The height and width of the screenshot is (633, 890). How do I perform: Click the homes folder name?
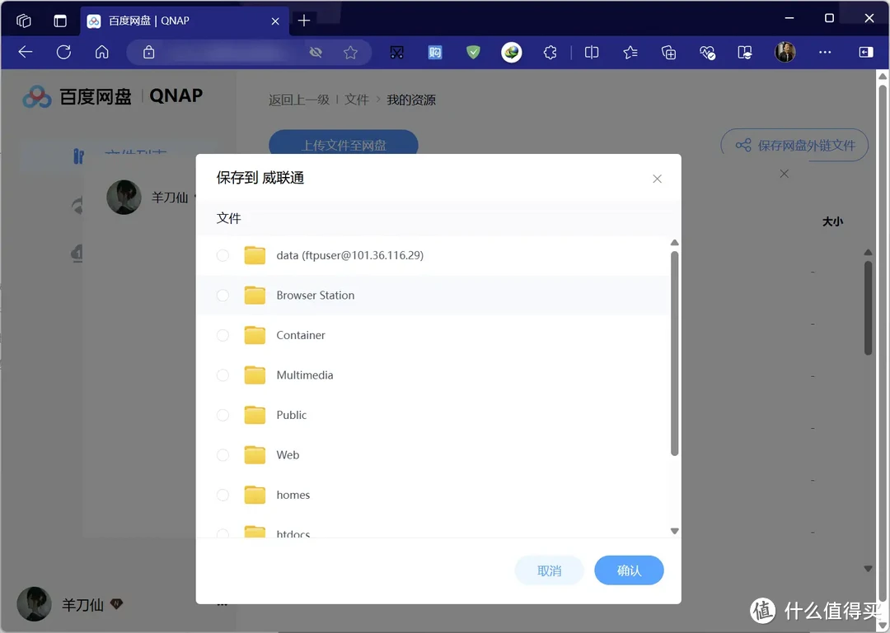click(293, 495)
